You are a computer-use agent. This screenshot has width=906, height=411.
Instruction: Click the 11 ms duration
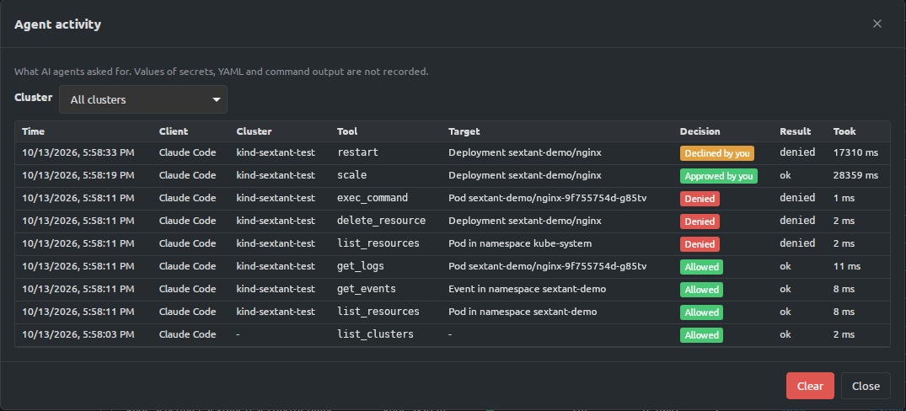pyautogui.click(x=846, y=266)
